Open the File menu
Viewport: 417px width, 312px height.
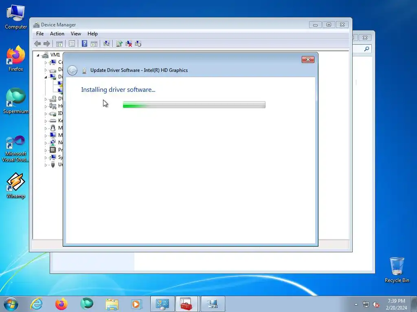(x=40, y=34)
